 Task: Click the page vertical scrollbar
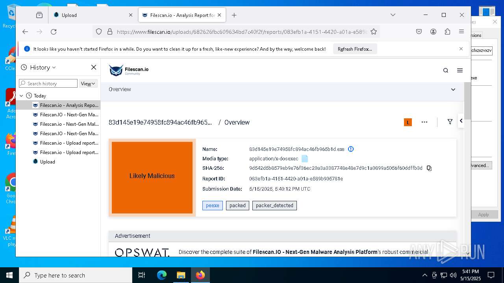[x=467, y=101]
